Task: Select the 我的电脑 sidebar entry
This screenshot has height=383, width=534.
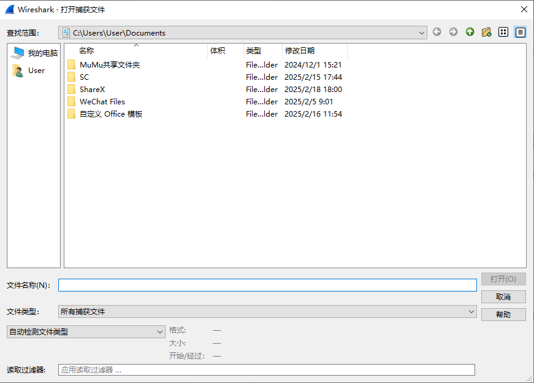Action: (x=33, y=52)
